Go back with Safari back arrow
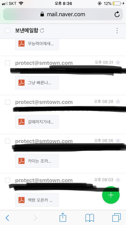 7,218
